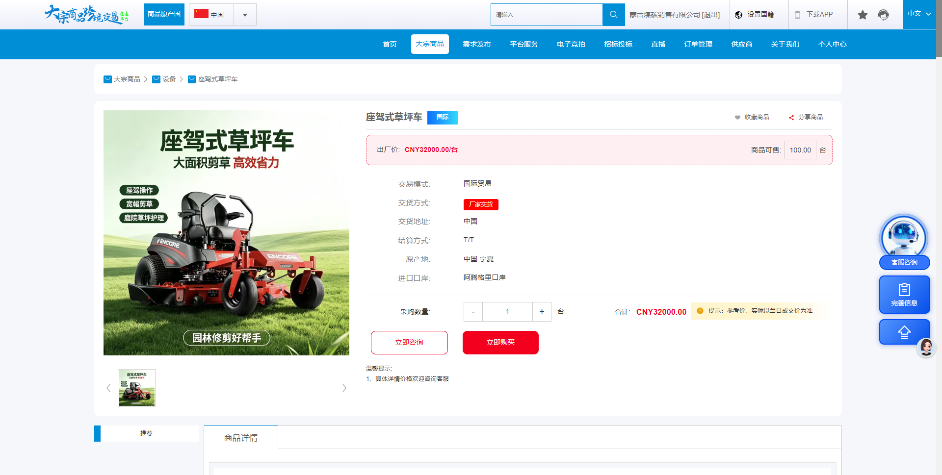Click the 商品原产国 button

coord(164,14)
